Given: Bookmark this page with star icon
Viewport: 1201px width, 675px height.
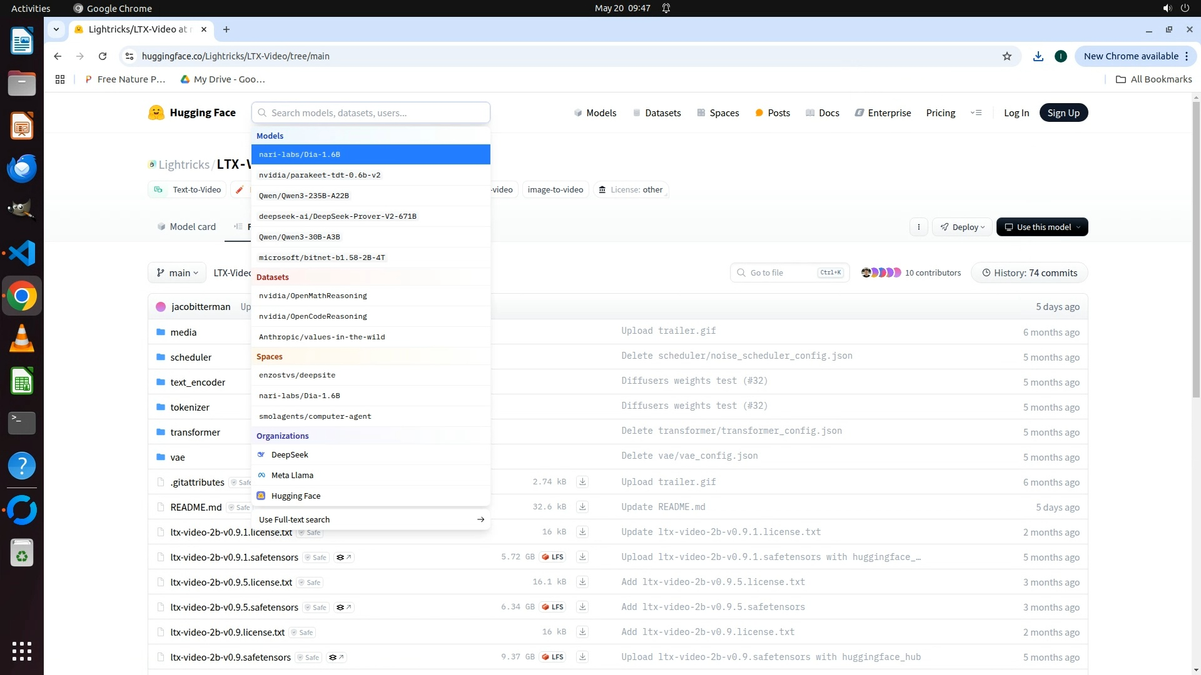Looking at the screenshot, I should click(x=1007, y=56).
